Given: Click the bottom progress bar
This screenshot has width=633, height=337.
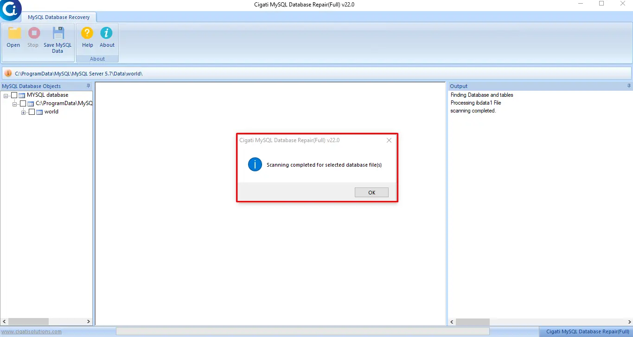Looking at the screenshot, I should pos(302,331).
